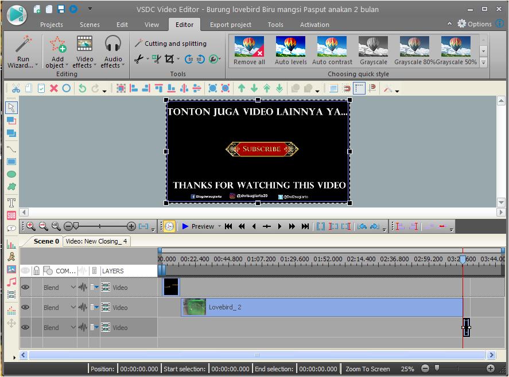Zoom out on the timeline
This screenshot has width=509, height=377.
(x=43, y=226)
